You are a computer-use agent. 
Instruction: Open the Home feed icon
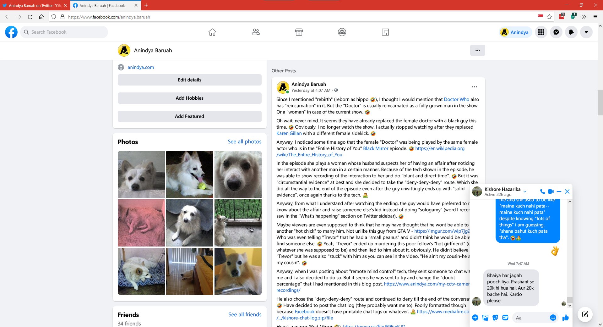tap(212, 32)
